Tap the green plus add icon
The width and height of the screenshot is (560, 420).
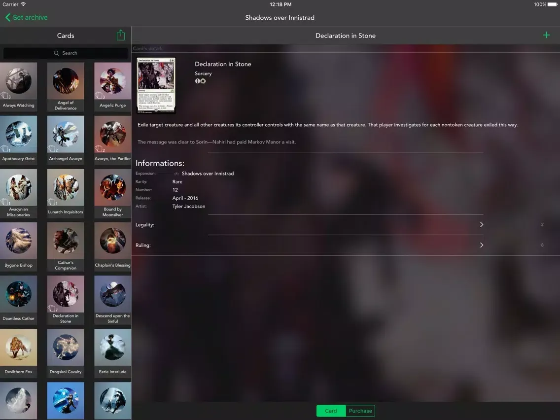(x=546, y=35)
